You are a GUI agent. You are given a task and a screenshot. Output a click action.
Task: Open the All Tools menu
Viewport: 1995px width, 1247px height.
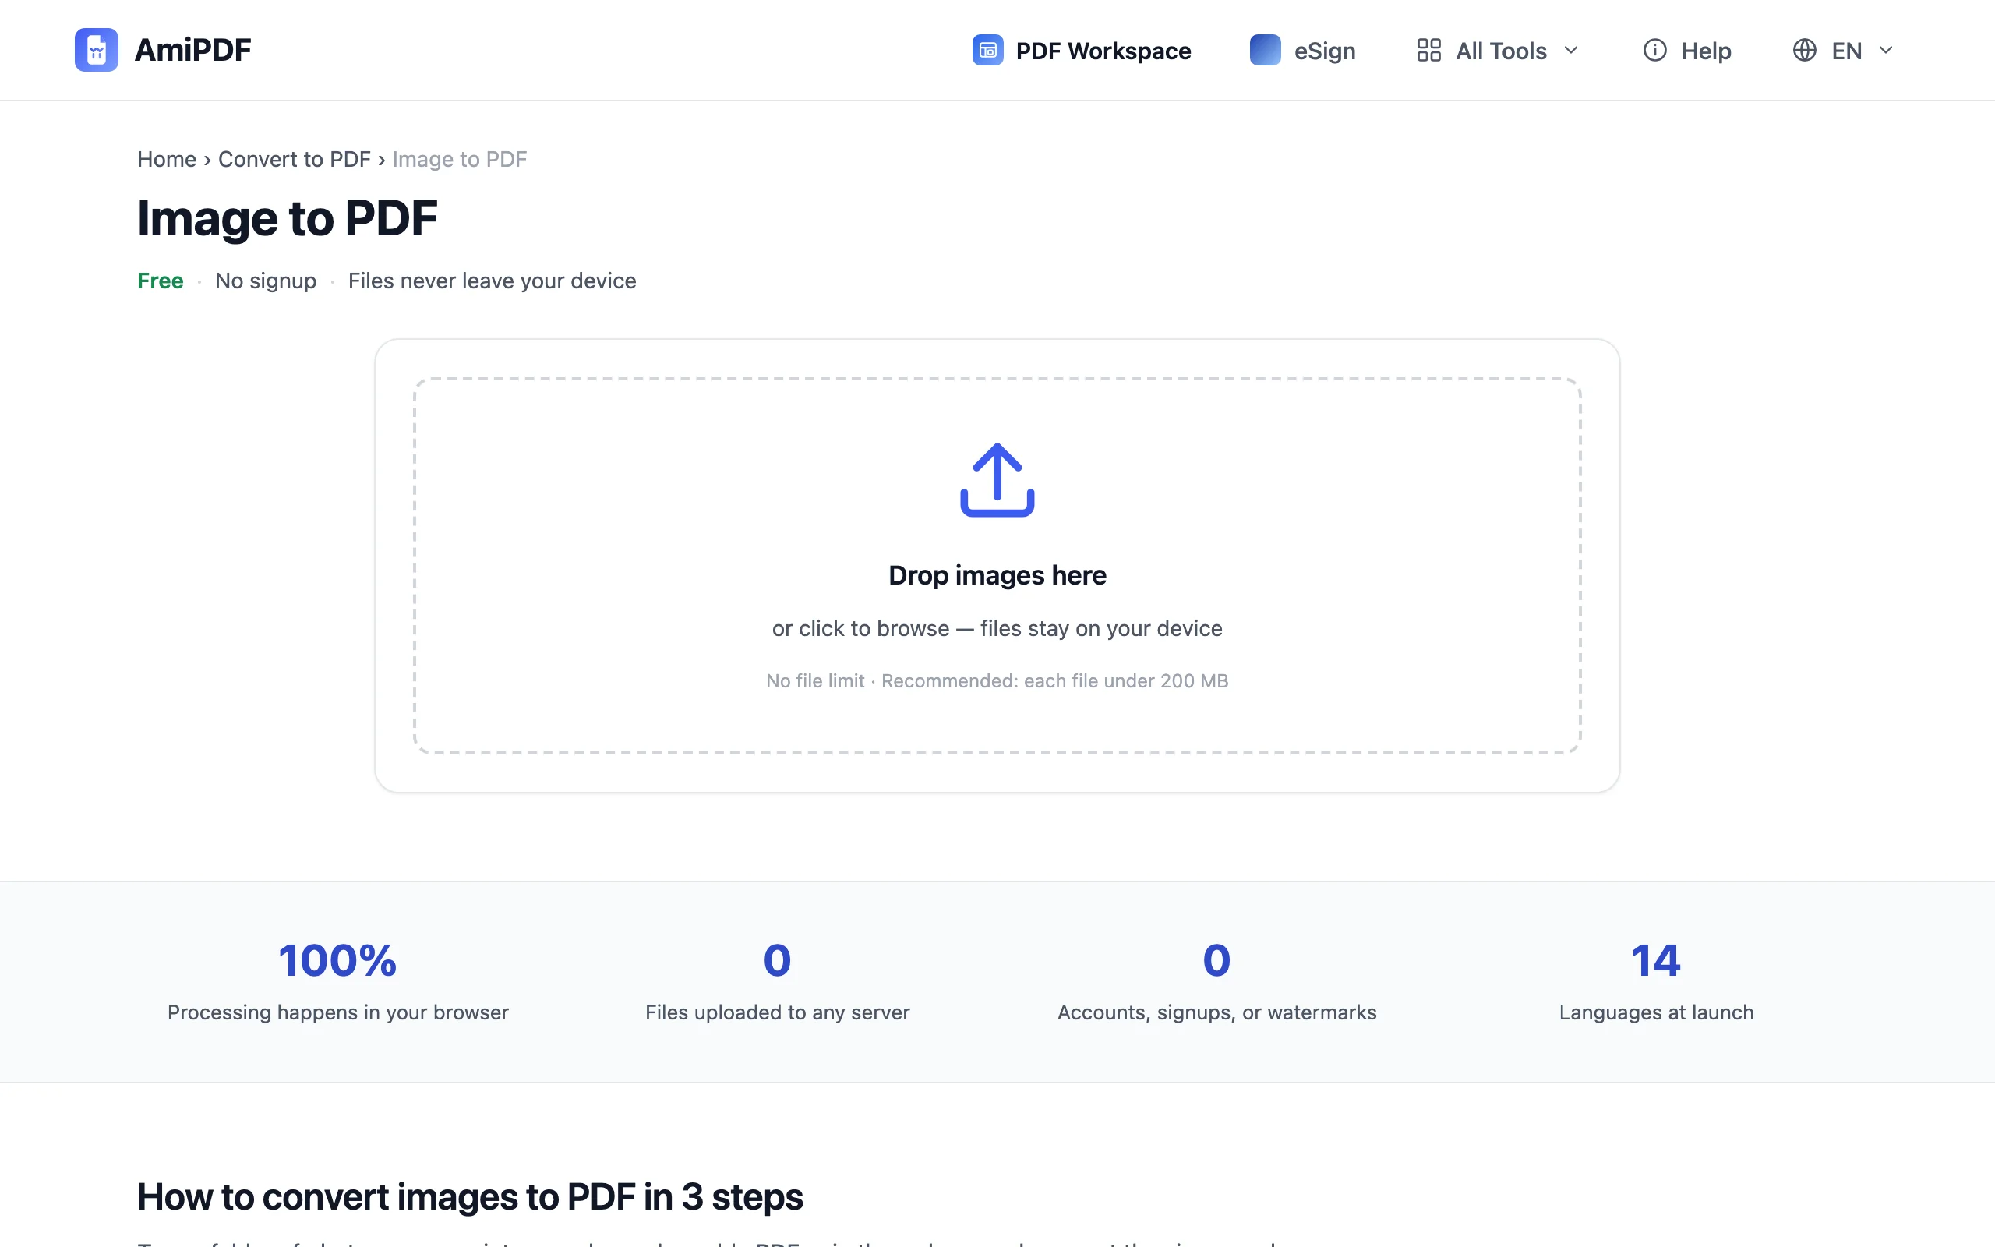coord(1497,51)
